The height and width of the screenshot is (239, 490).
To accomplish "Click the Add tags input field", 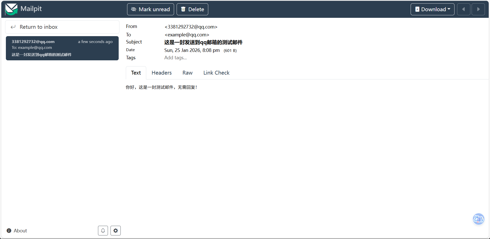I will tap(176, 58).
